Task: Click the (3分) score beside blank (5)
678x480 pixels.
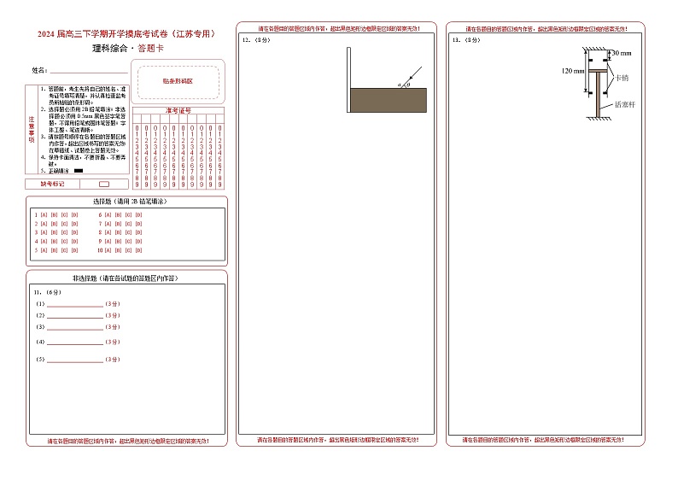Action: (113, 360)
